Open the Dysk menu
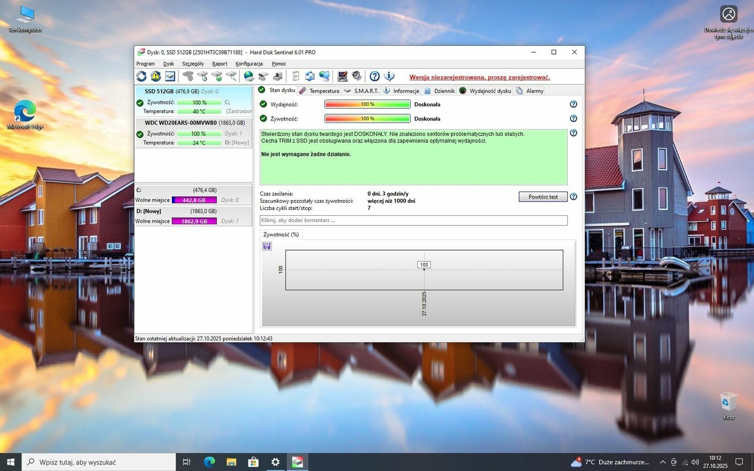The height and width of the screenshot is (471, 754). 168,64
